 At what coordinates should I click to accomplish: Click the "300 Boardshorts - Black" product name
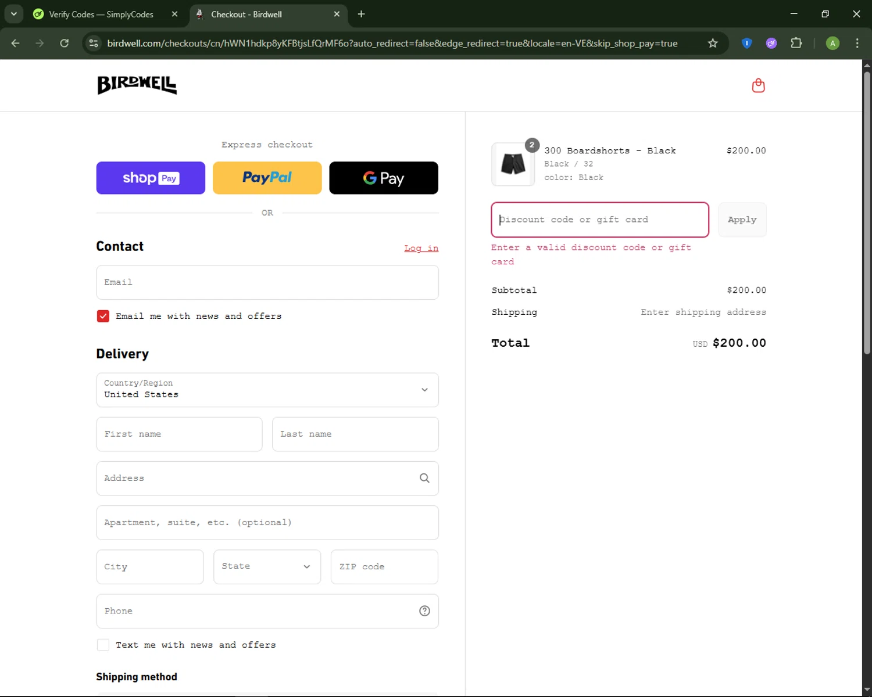point(610,150)
